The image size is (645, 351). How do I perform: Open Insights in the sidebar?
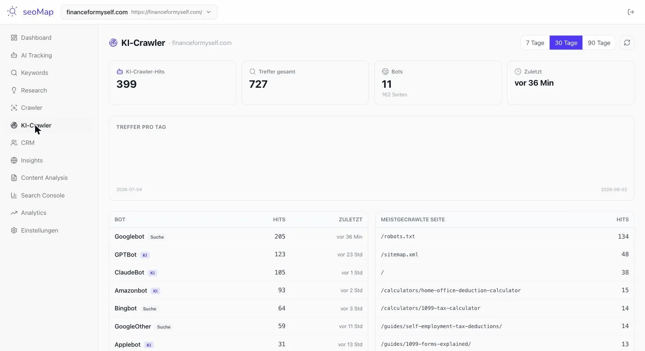click(x=49, y=160)
